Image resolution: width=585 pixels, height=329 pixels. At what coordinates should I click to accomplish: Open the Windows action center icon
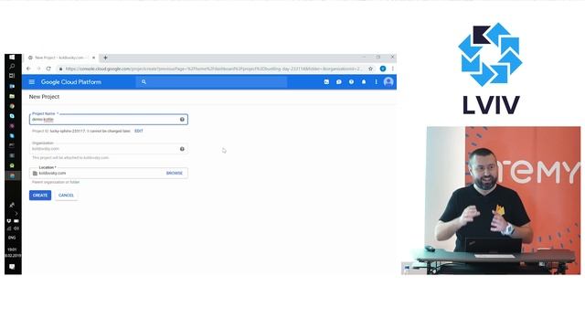12,266
